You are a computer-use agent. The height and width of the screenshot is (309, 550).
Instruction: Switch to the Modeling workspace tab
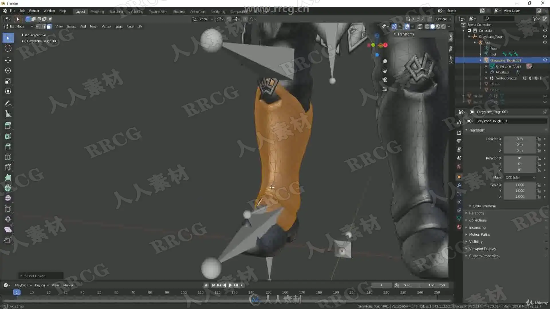point(97,12)
